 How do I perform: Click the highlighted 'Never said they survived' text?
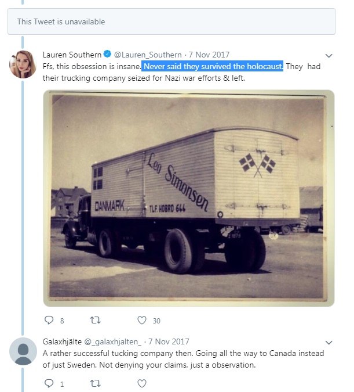coord(213,66)
